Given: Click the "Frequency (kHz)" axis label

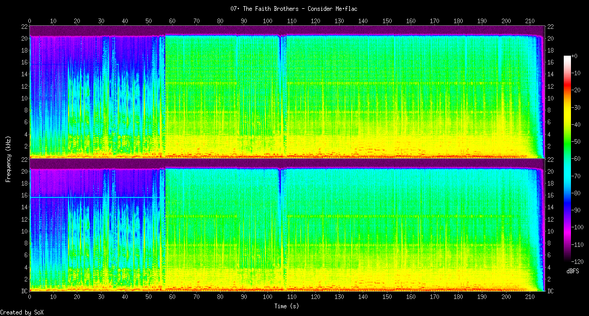Looking at the screenshot, I should (x=9, y=158).
